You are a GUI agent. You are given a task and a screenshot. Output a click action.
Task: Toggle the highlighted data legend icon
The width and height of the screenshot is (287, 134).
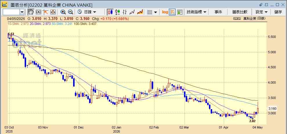172,12
